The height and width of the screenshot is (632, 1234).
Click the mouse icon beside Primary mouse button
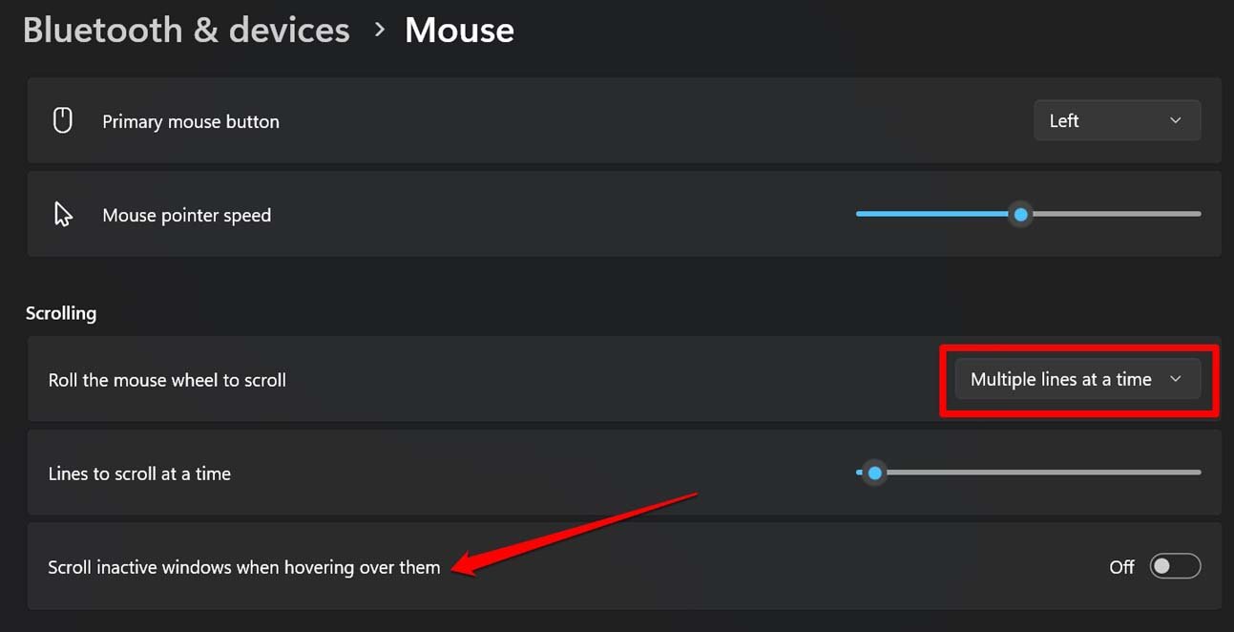pos(62,119)
